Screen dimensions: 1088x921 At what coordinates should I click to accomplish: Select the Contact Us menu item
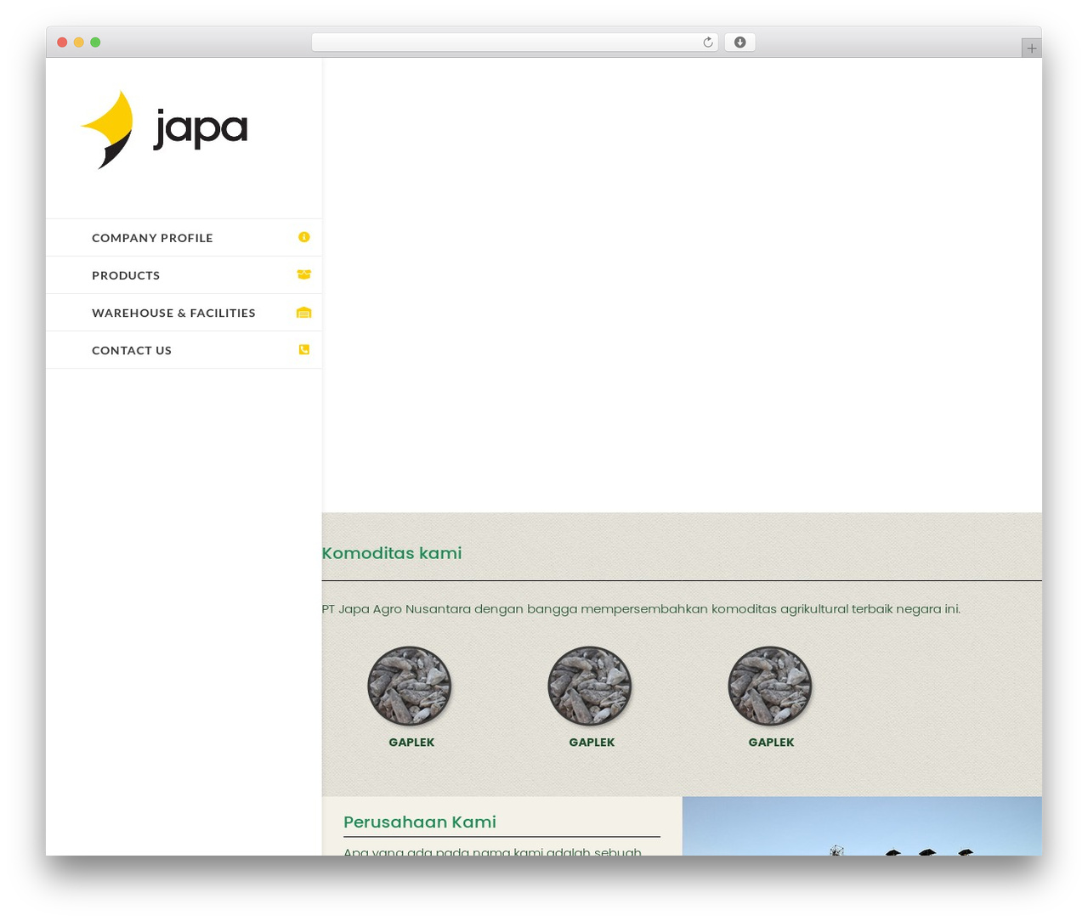(x=184, y=350)
